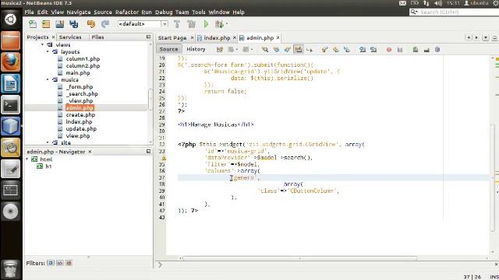Click the editor horizontal scrollbar
Screen dimensions: 499x280
299,258
